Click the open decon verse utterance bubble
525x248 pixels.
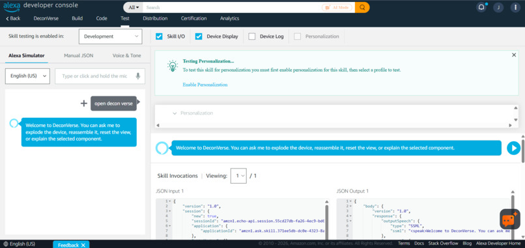113,103
